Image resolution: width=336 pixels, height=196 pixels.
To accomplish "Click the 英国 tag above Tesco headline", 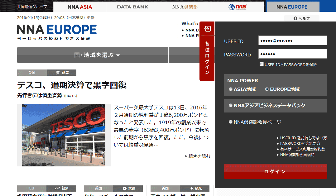I will point(32,73).
